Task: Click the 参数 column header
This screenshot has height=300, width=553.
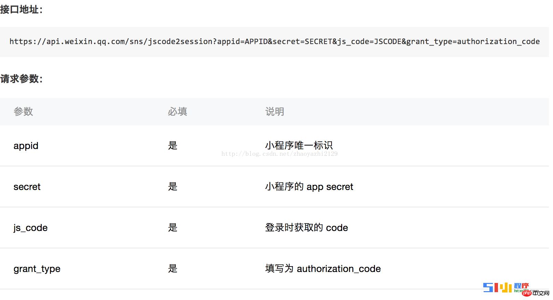Action: [23, 112]
